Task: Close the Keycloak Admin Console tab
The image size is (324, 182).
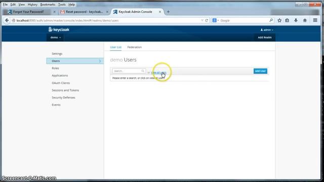Action: tap(160, 12)
